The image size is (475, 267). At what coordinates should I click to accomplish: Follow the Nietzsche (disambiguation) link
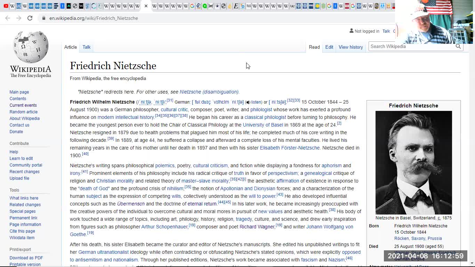click(x=209, y=92)
